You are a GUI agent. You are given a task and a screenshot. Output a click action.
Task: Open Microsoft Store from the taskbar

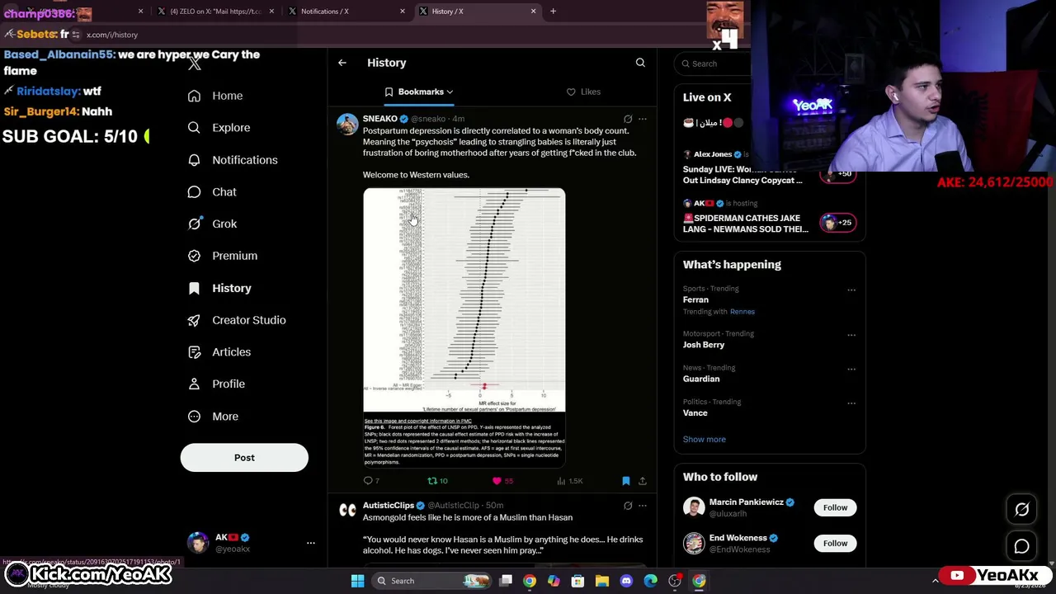pyautogui.click(x=577, y=581)
